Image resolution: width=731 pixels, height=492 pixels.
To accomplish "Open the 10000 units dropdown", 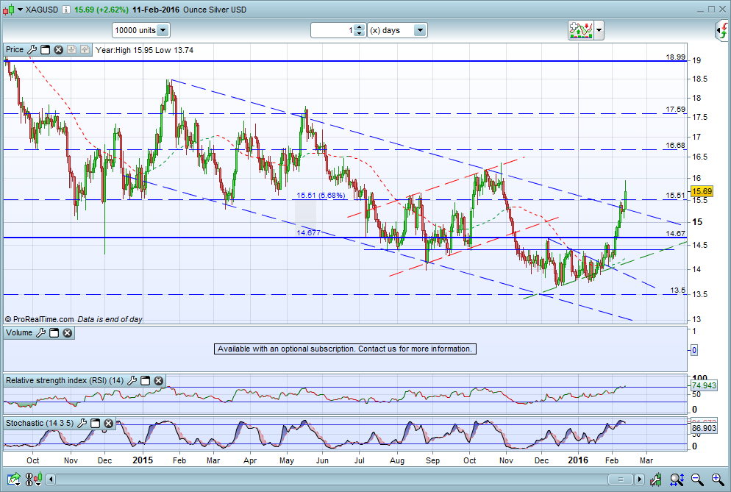I will point(140,30).
